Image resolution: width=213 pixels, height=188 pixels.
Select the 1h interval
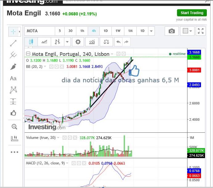coord(82,31)
